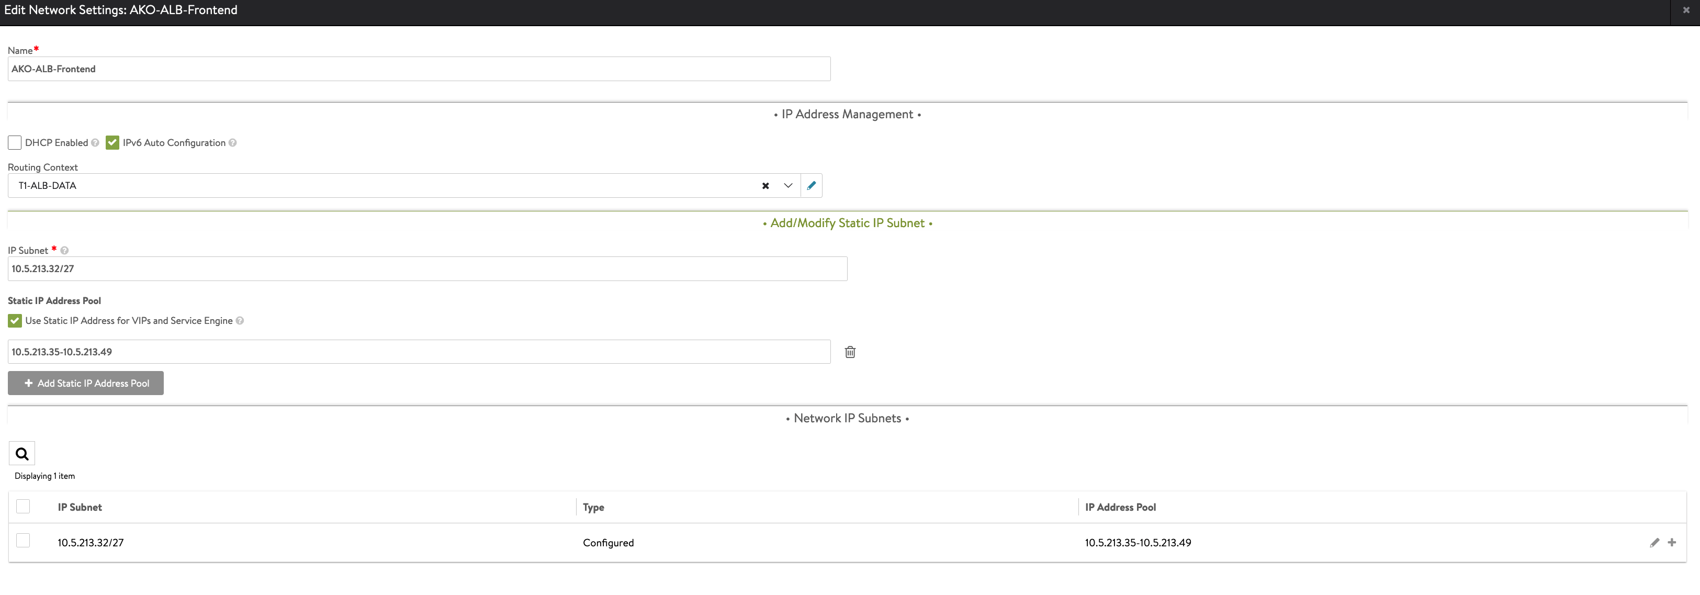Expand the Routing Context dropdown arrow
The image size is (1700, 595).
point(788,186)
